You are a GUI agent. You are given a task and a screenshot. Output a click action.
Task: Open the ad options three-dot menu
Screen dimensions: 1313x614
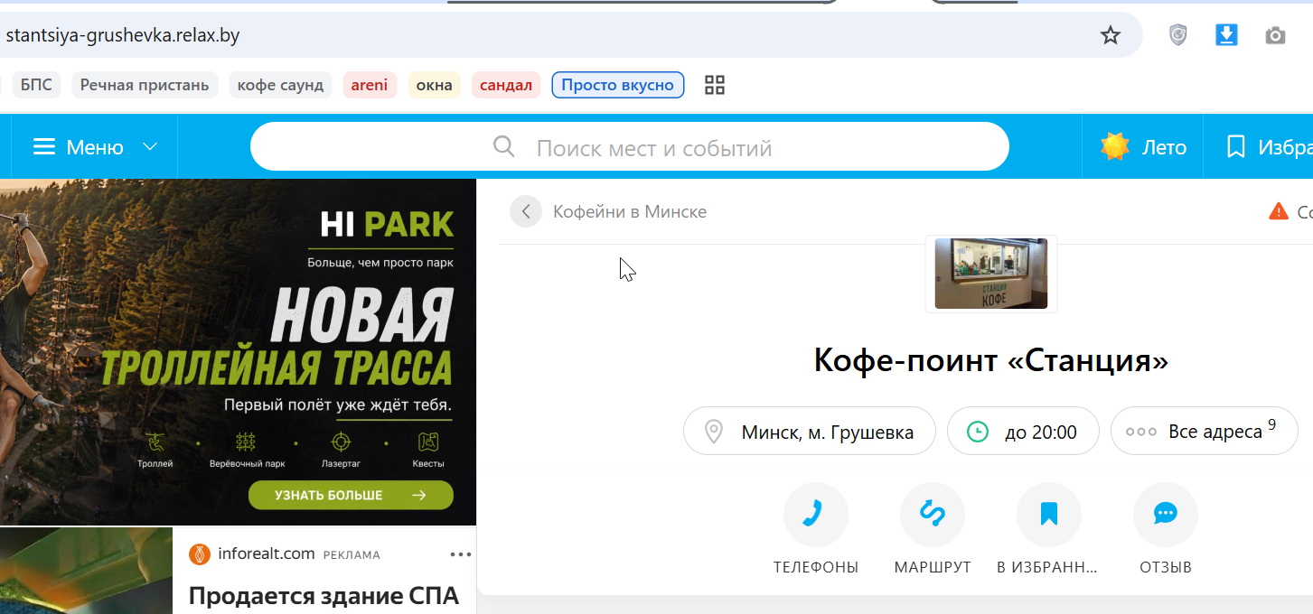click(461, 554)
